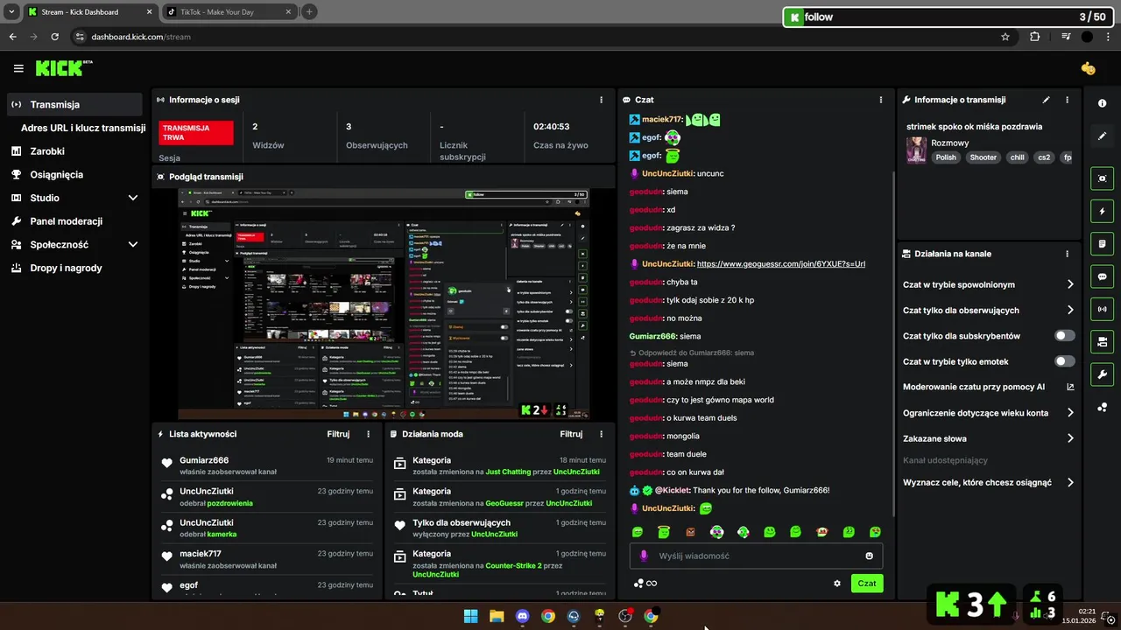Click the Polish stream tag
The height and width of the screenshot is (630, 1121).
point(946,157)
